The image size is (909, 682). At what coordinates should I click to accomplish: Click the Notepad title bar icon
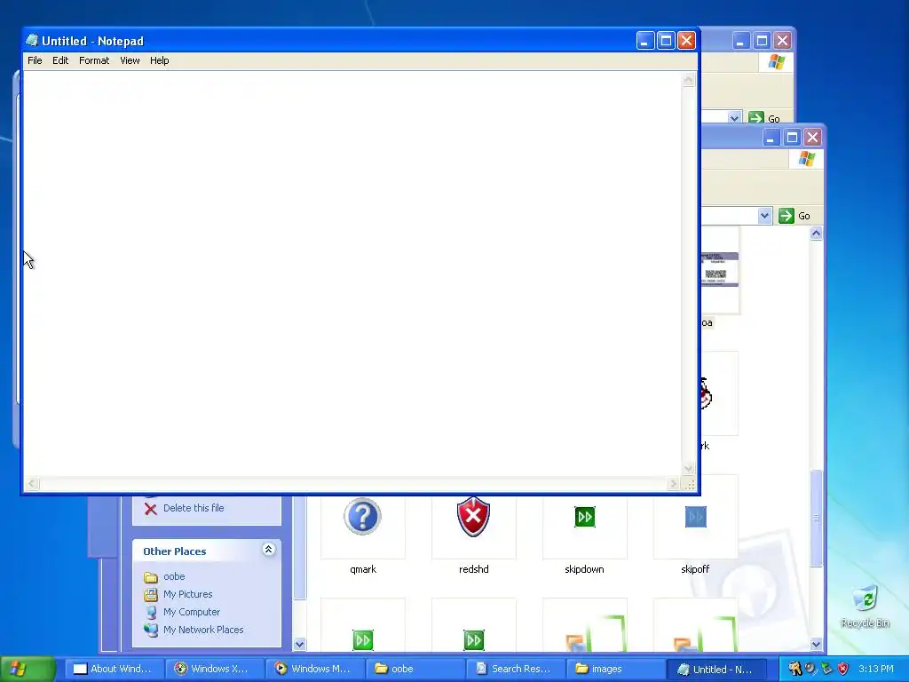[x=32, y=41]
